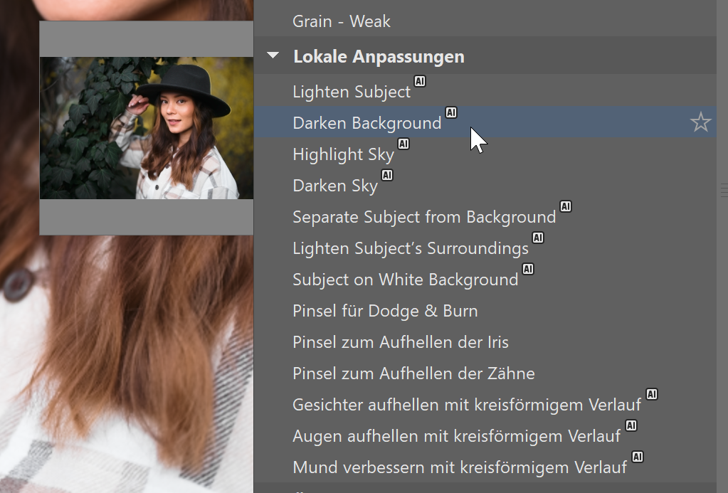The height and width of the screenshot is (493, 728).
Task: Apply the Highlight Sky preset
Action: click(x=343, y=154)
